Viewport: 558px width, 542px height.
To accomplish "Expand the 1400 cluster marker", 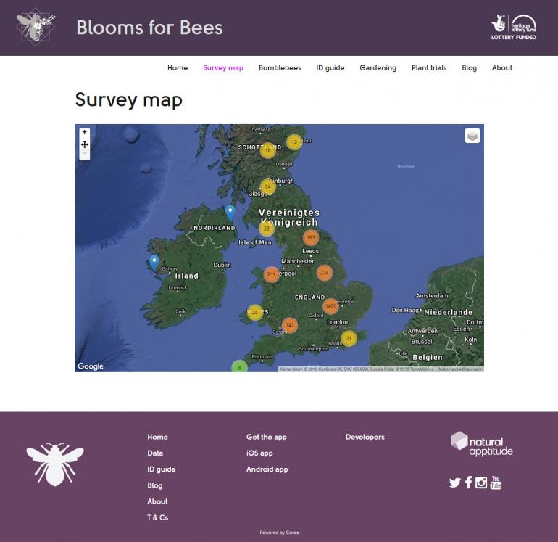I will coord(330,306).
